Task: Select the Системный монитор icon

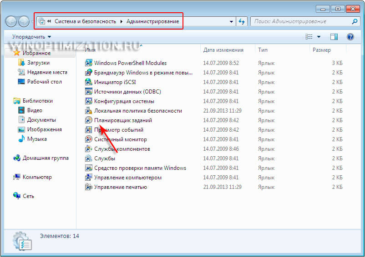Action: point(88,139)
